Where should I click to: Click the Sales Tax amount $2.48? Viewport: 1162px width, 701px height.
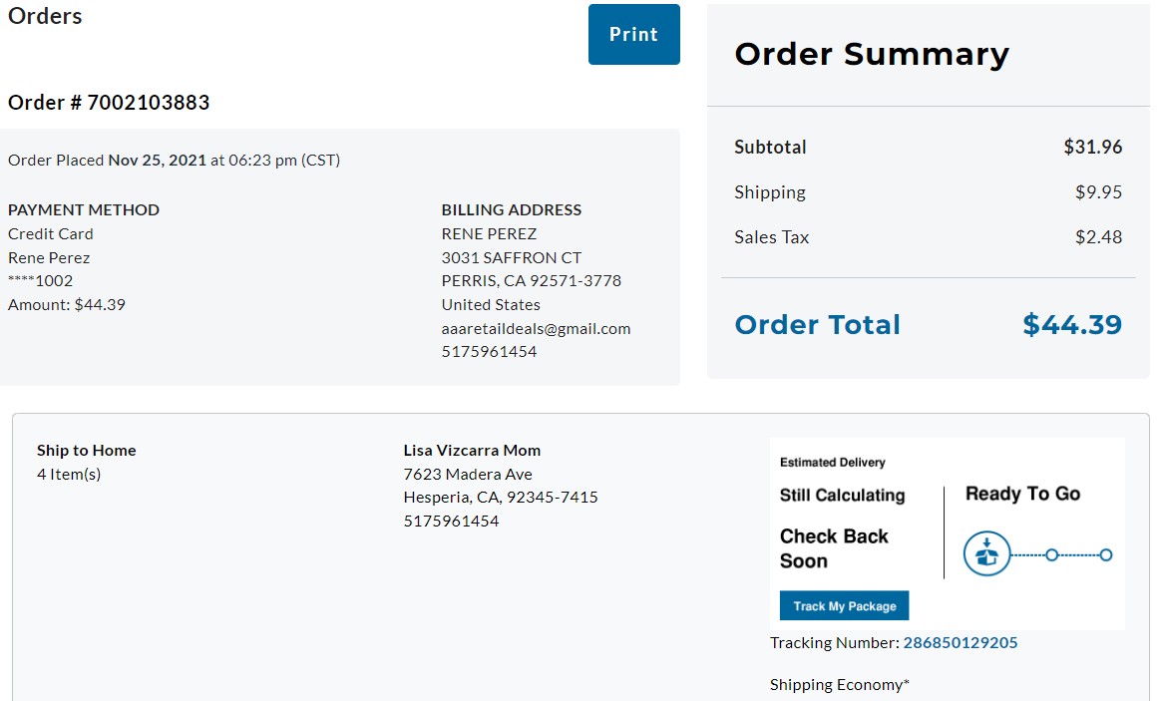point(1098,237)
